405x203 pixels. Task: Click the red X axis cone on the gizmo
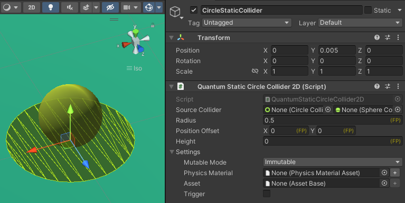126,45
